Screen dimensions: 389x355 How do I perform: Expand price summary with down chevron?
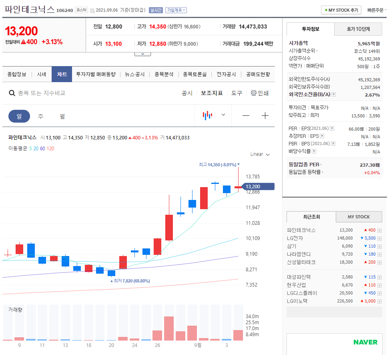click(142, 54)
